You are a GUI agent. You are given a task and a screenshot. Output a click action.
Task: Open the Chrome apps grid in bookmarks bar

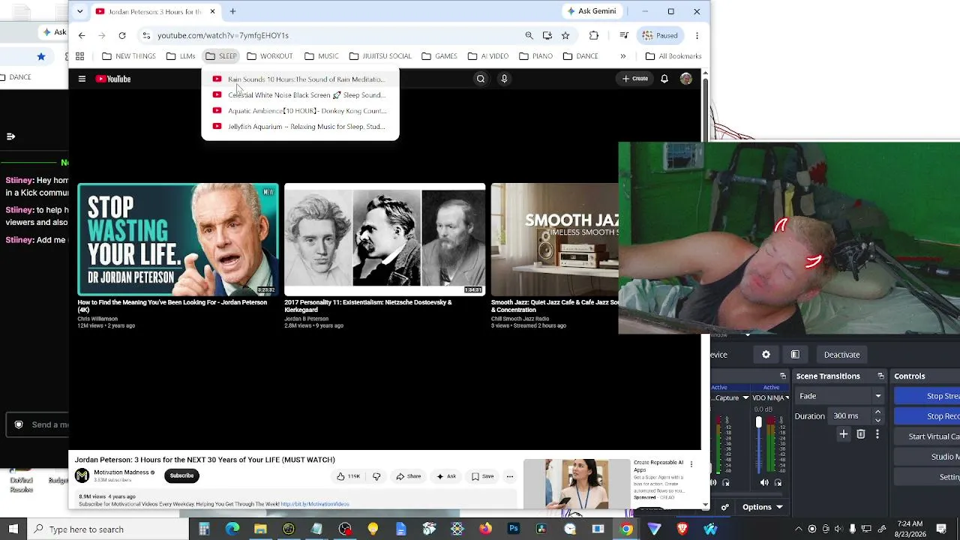(79, 56)
